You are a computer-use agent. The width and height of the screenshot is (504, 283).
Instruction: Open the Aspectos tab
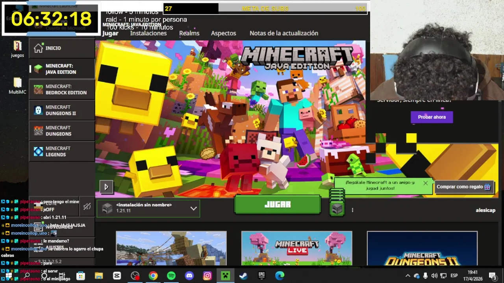pyautogui.click(x=223, y=33)
